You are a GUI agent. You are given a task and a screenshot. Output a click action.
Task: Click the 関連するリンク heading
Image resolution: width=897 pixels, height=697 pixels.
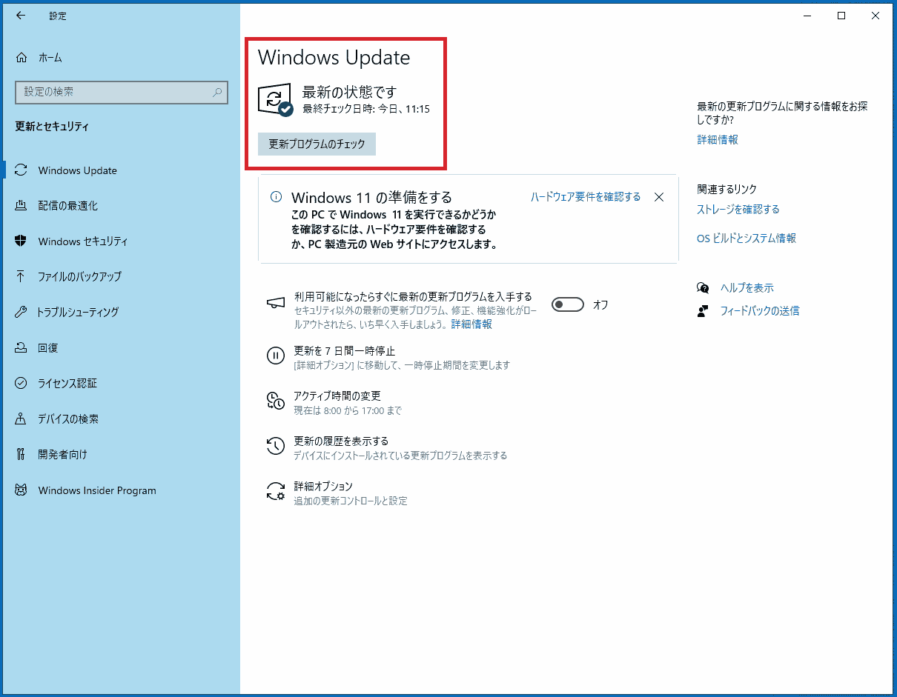point(726,190)
